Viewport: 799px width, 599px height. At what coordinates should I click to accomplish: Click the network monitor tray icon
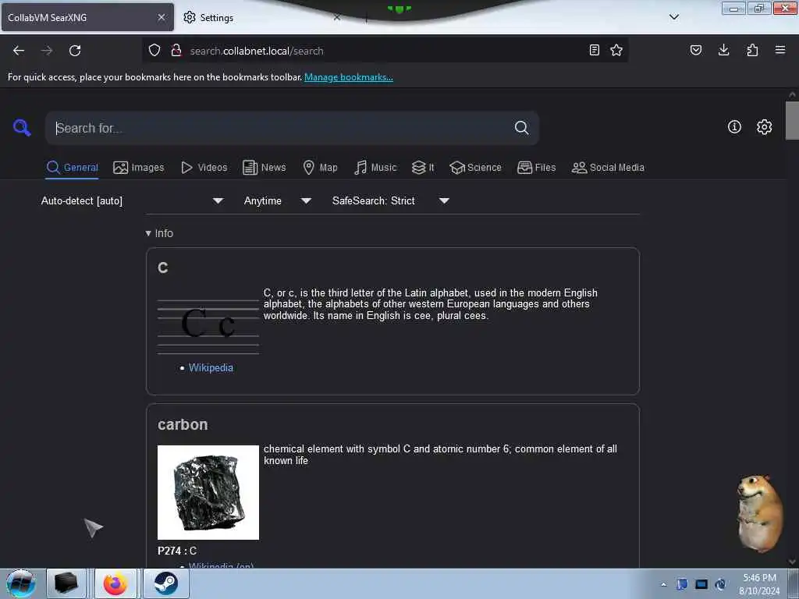click(682, 584)
